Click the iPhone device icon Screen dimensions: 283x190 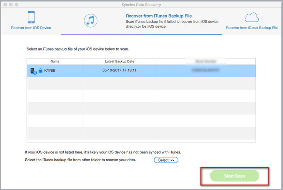(31, 17)
